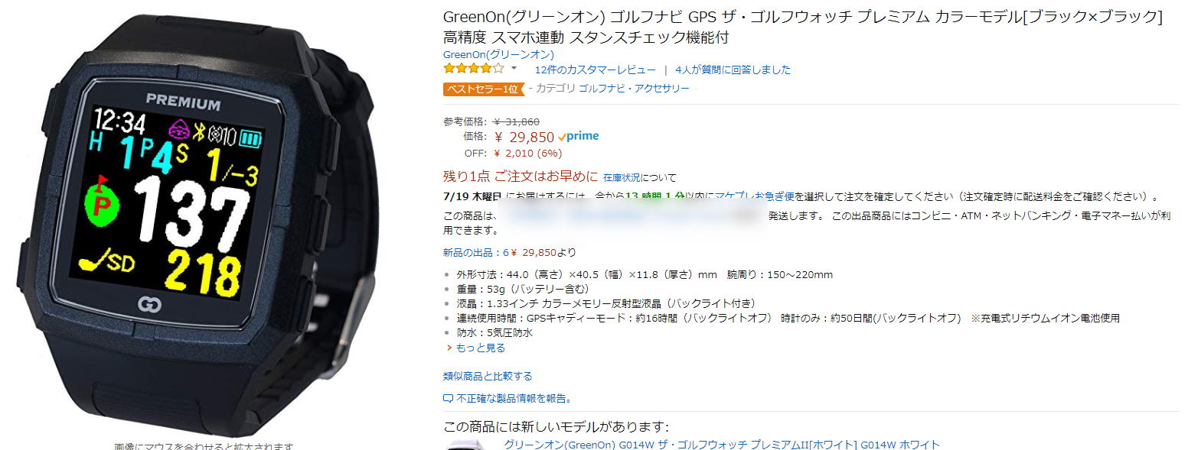1188x450 pixels.
Task: Open the 12件のカスタマーレビュー link
Action: 595,70
